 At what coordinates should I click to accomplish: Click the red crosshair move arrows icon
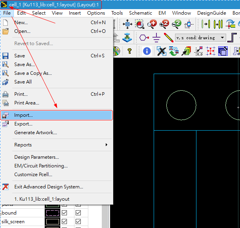211,51
